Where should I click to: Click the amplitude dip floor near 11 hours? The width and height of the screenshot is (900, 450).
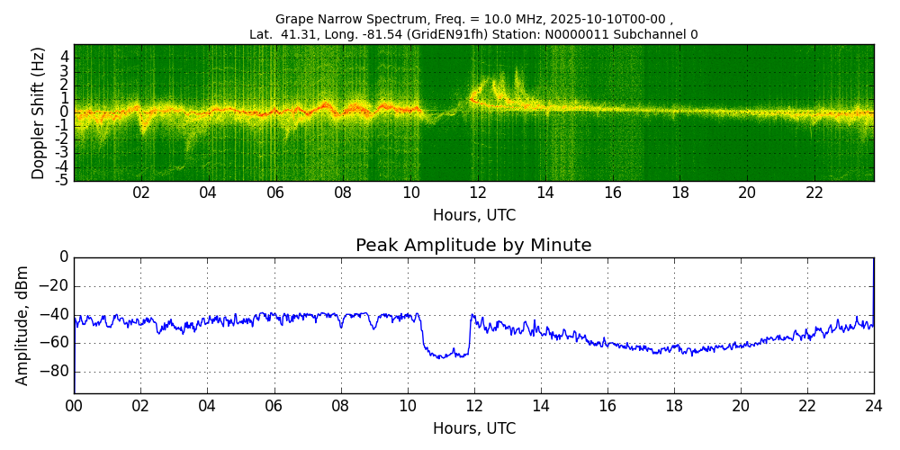pyautogui.click(x=443, y=356)
